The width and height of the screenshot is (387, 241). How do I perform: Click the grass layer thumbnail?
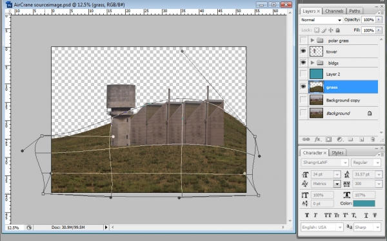pyautogui.click(x=316, y=87)
